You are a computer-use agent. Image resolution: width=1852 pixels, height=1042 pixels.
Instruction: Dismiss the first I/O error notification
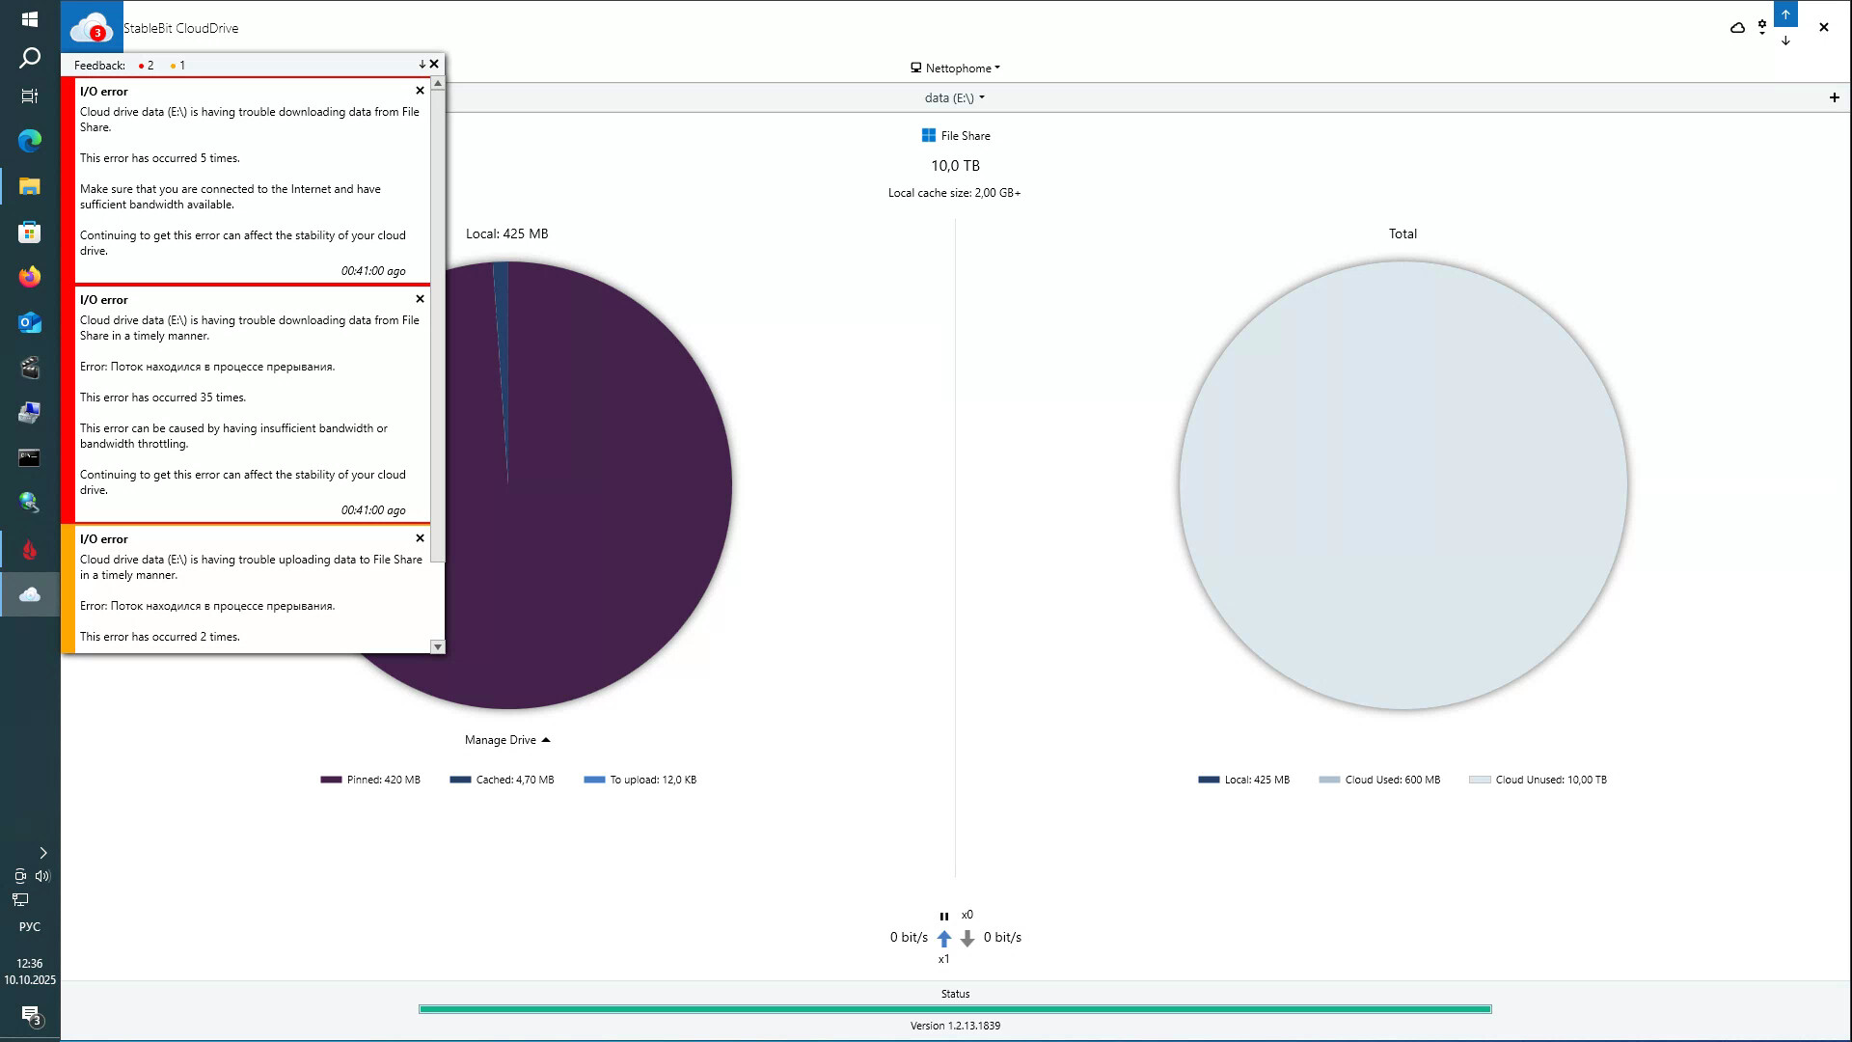pos(420,91)
